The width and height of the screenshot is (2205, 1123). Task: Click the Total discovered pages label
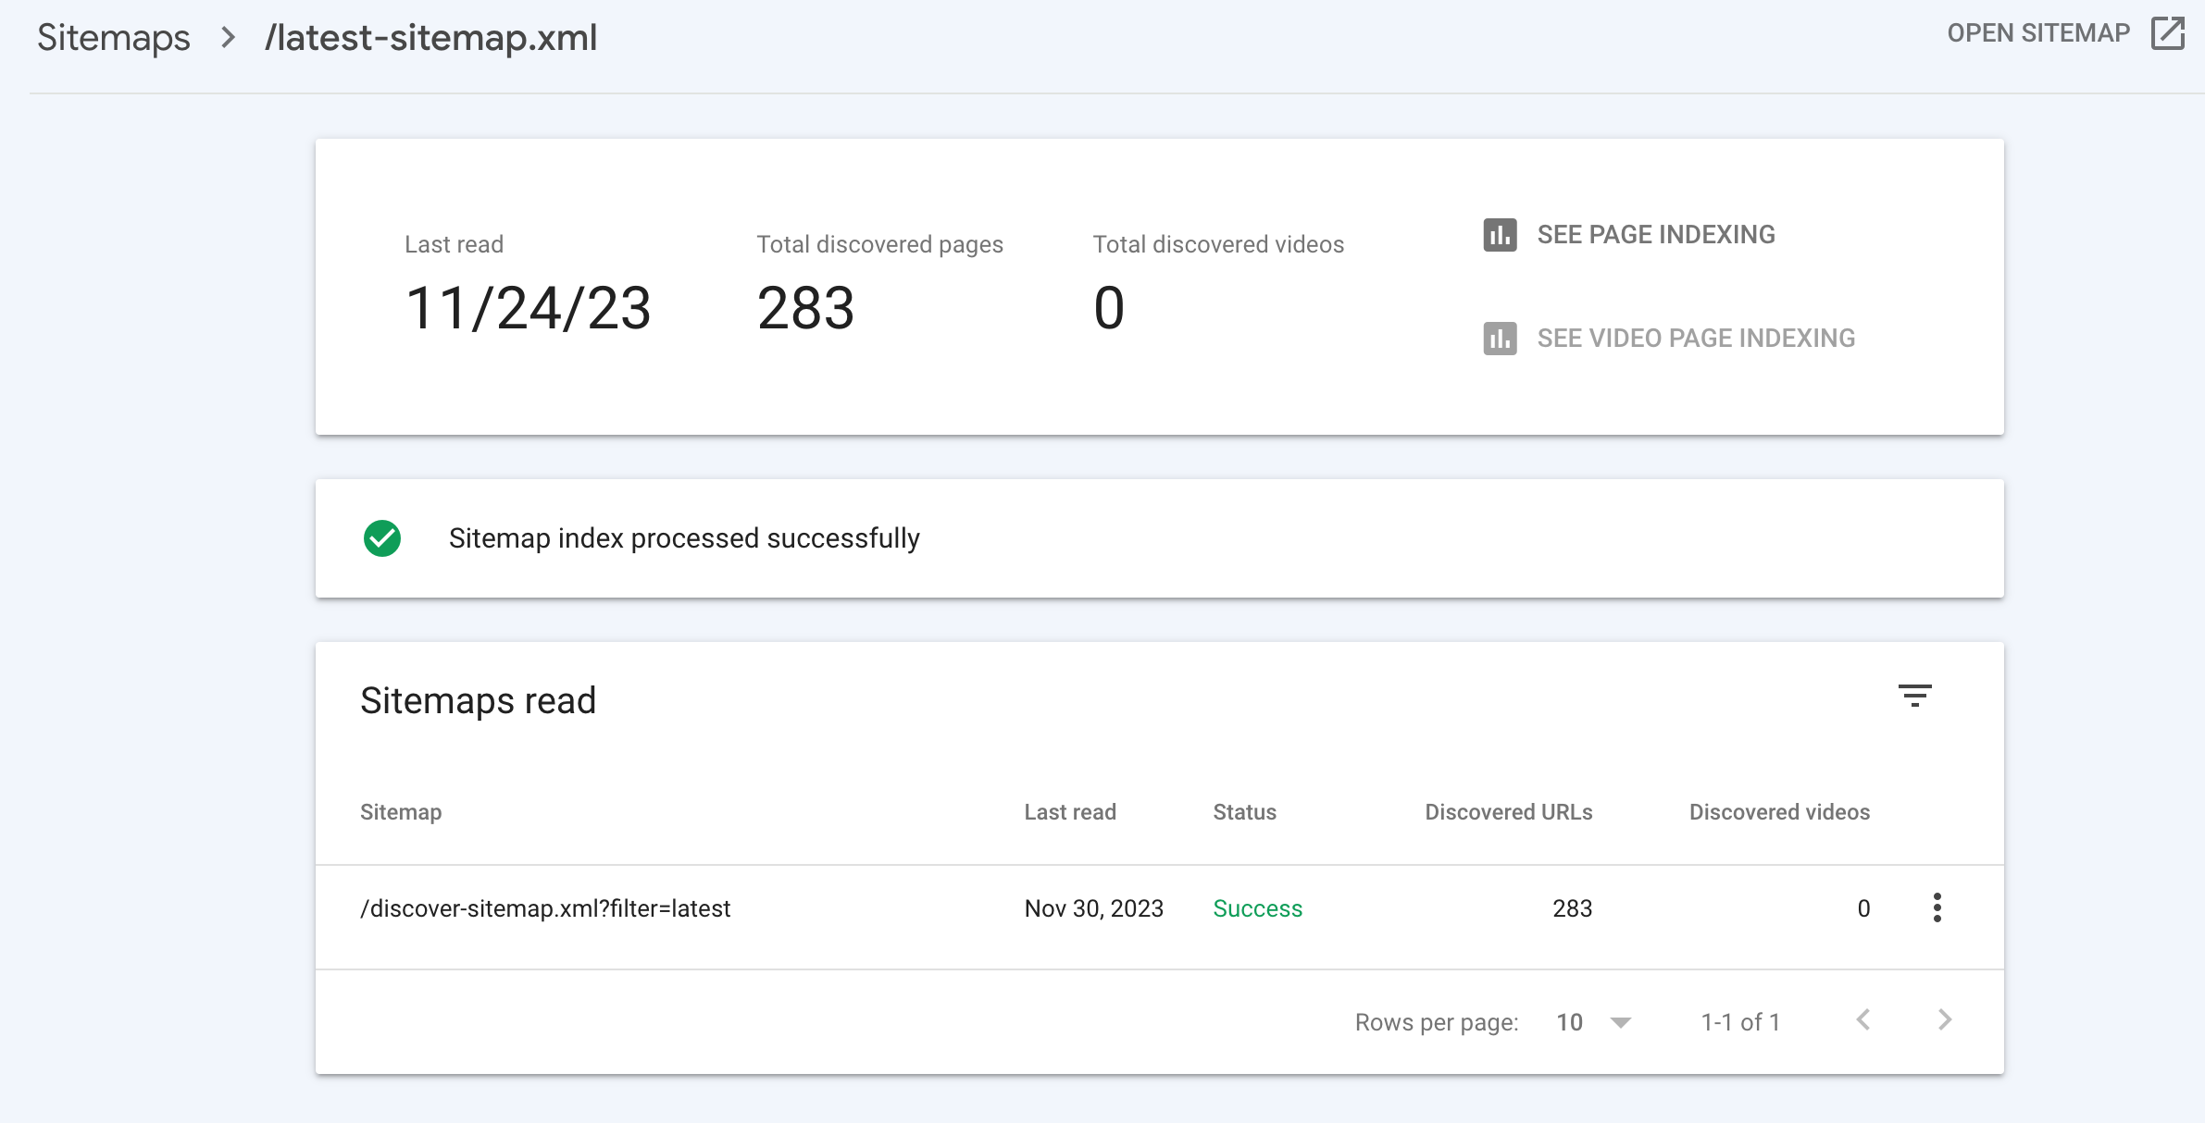(879, 244)
